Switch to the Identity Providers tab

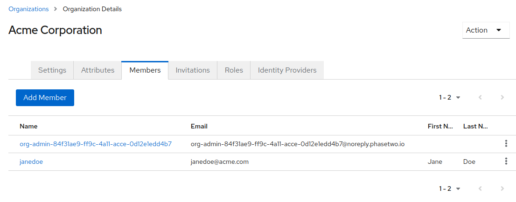click(287, 70)
